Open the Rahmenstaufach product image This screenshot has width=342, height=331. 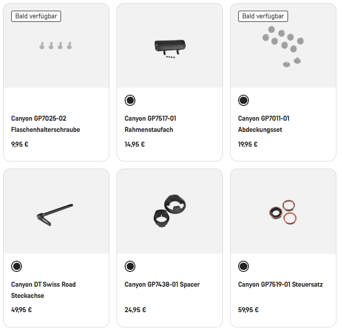point(169,47)
